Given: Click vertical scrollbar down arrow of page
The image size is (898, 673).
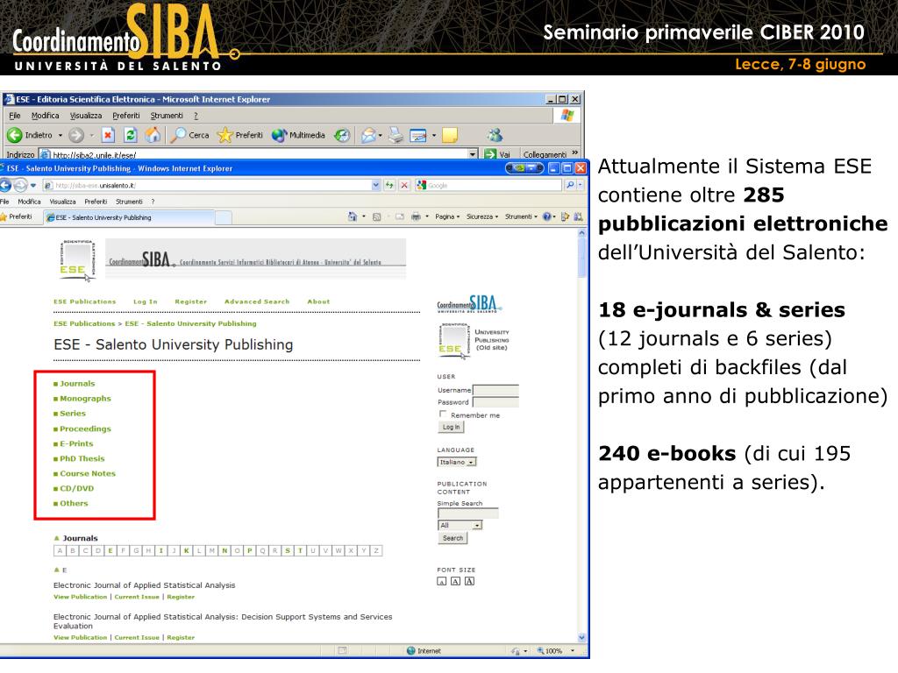Looking at the screenshot, I should coord(582,637).
